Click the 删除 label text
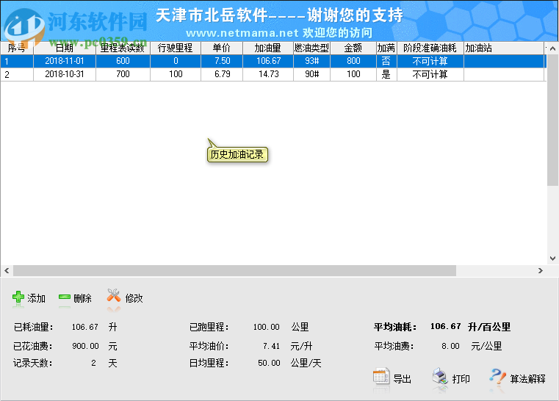559x401 pixels. [x=82, y=298]
